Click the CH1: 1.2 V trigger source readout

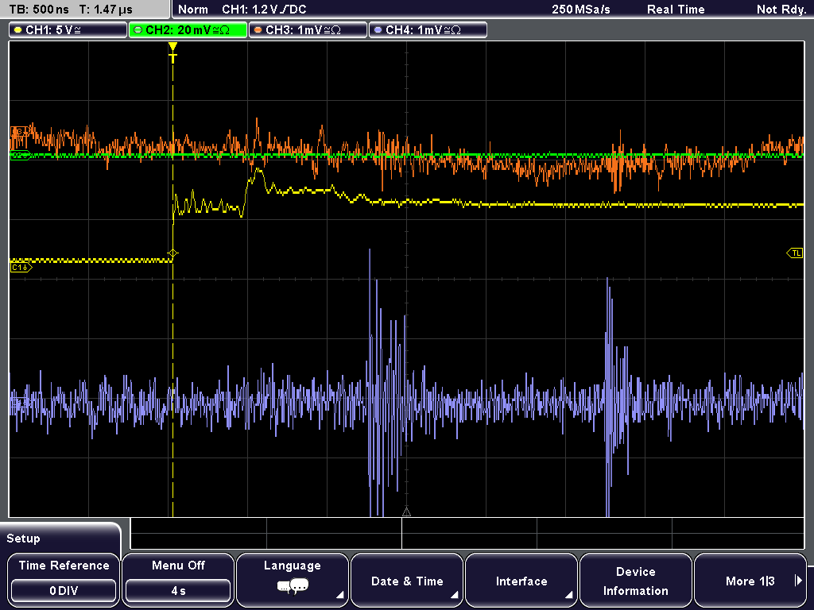[x=264, y=10]
